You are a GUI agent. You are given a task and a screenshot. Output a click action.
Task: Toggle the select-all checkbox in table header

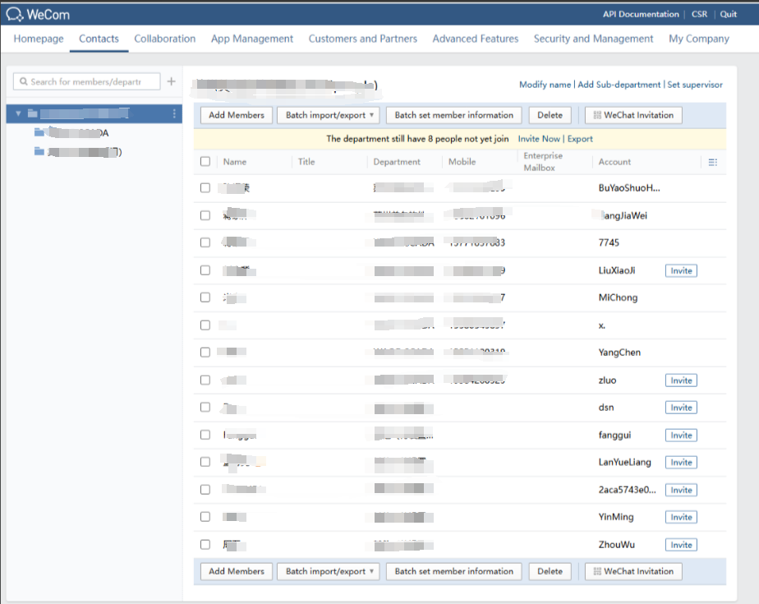pos(205,162)
